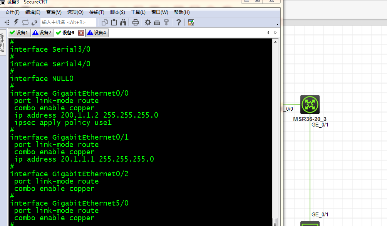Click the Find binoculars icon
The height and width of the screenshot is (226, 387).
(123, 22)
